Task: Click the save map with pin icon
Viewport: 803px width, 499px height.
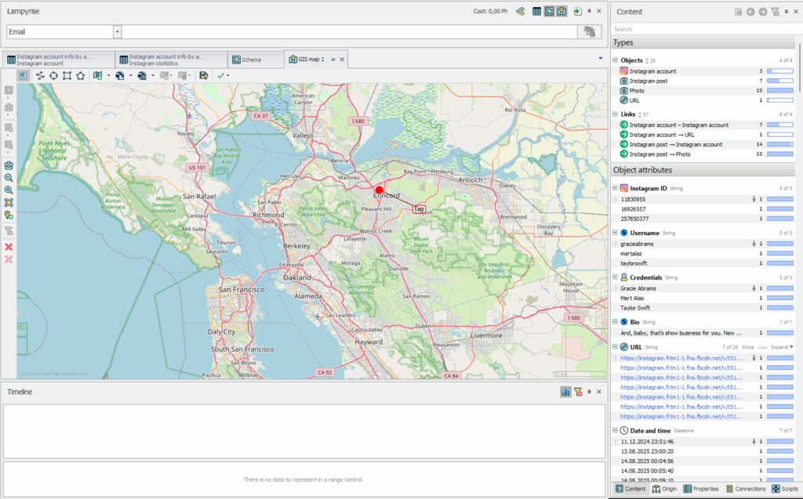Action: point(203,76)
